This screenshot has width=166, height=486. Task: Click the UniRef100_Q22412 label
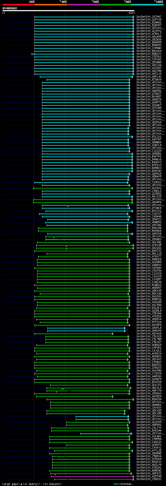click(149, 188)
